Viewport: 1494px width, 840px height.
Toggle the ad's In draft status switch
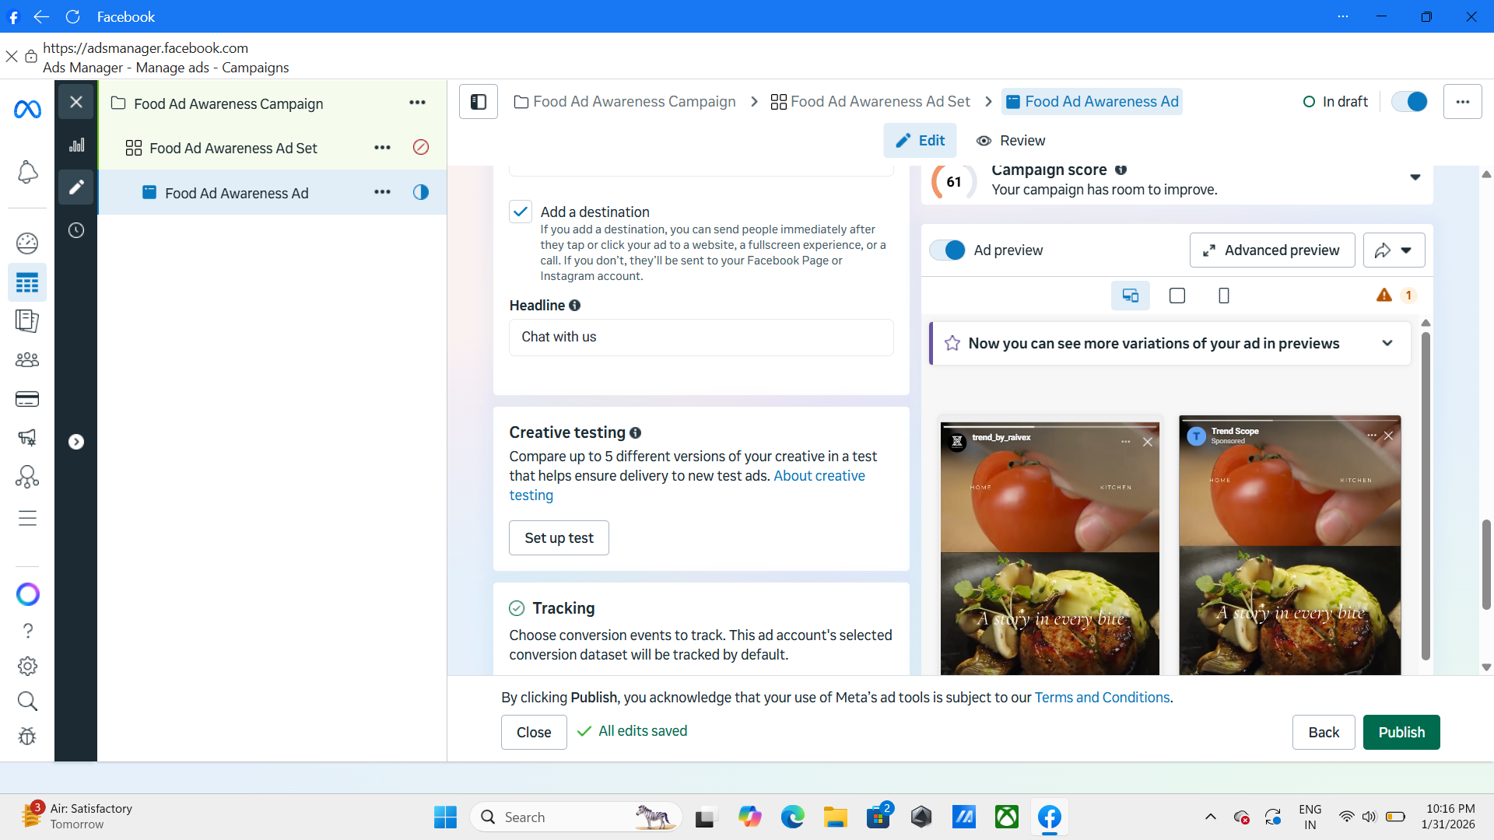[x=1409, y=102]
